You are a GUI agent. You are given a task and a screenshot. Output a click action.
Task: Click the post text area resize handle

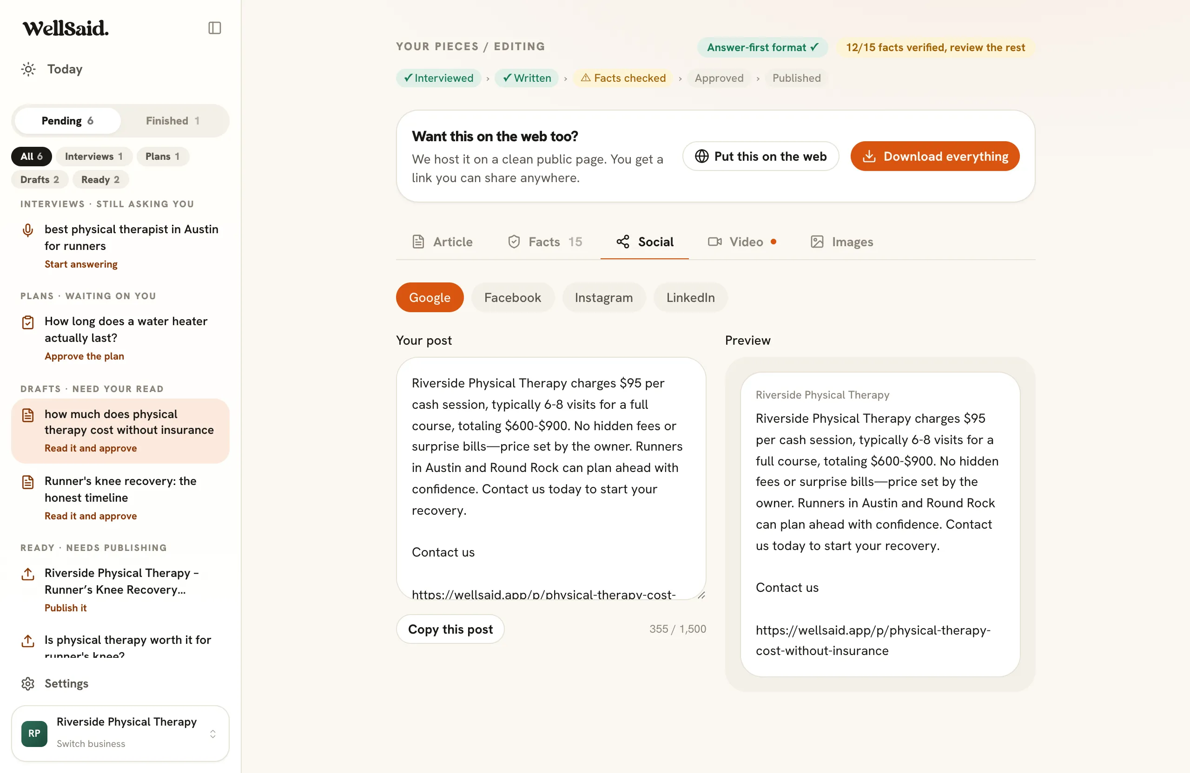click(701, 595)
